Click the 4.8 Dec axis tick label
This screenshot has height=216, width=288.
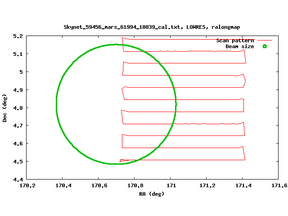(x=18, y=108)
